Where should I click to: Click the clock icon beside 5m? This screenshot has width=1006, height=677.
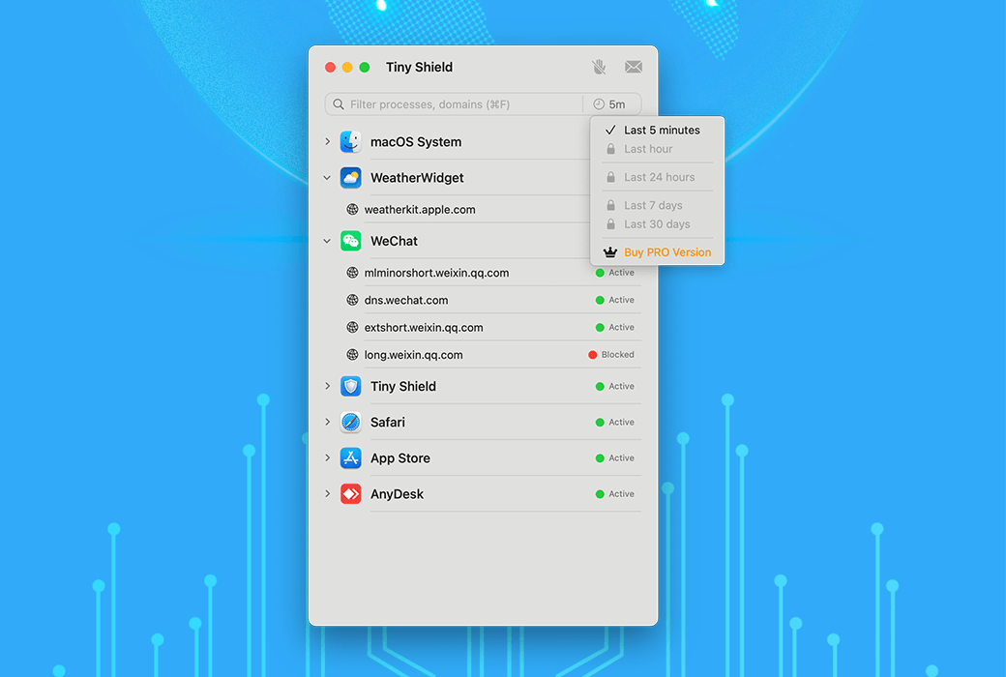tap(599, 103)
